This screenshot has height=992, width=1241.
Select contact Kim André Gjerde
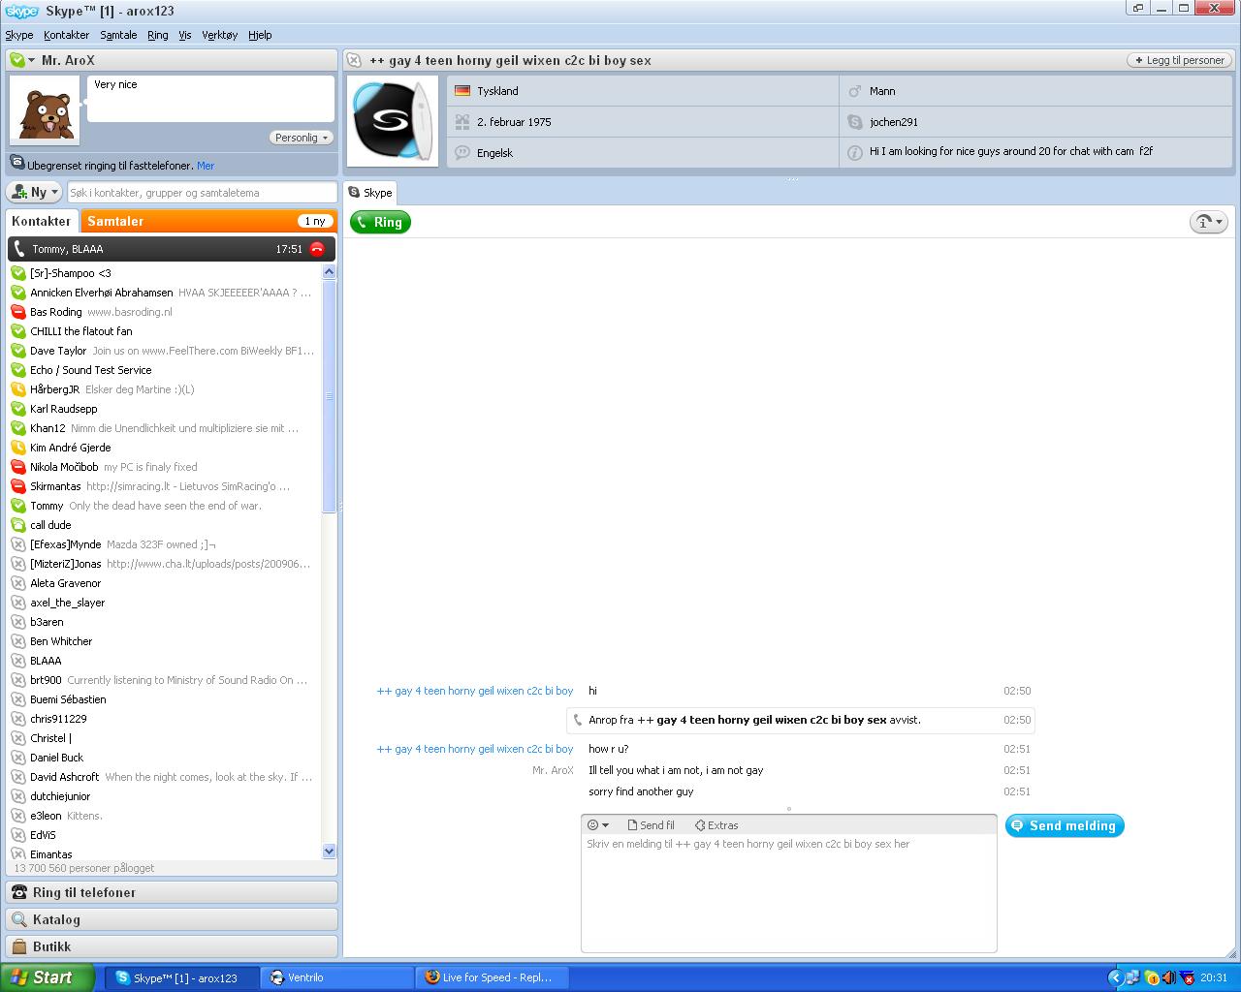pos(163,448)
